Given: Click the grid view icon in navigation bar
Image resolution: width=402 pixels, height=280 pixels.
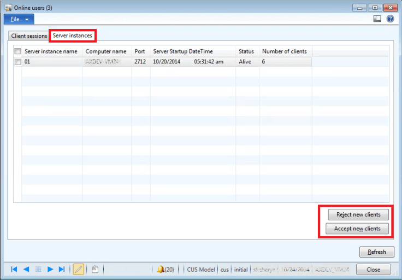Looking at the screenshot, I should (x=38, y=269).
